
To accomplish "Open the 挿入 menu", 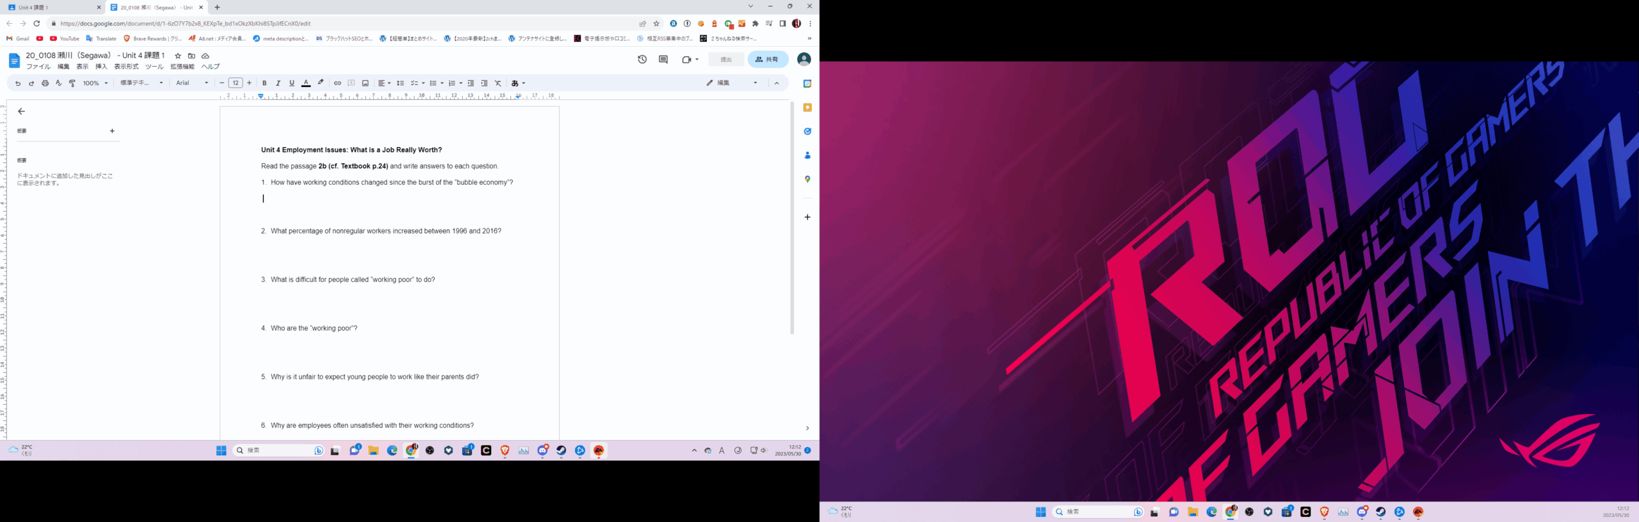I will [101, 67].
